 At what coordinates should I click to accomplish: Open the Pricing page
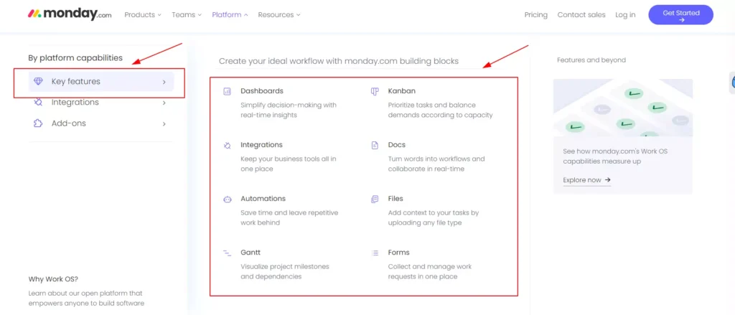[535, 14]
